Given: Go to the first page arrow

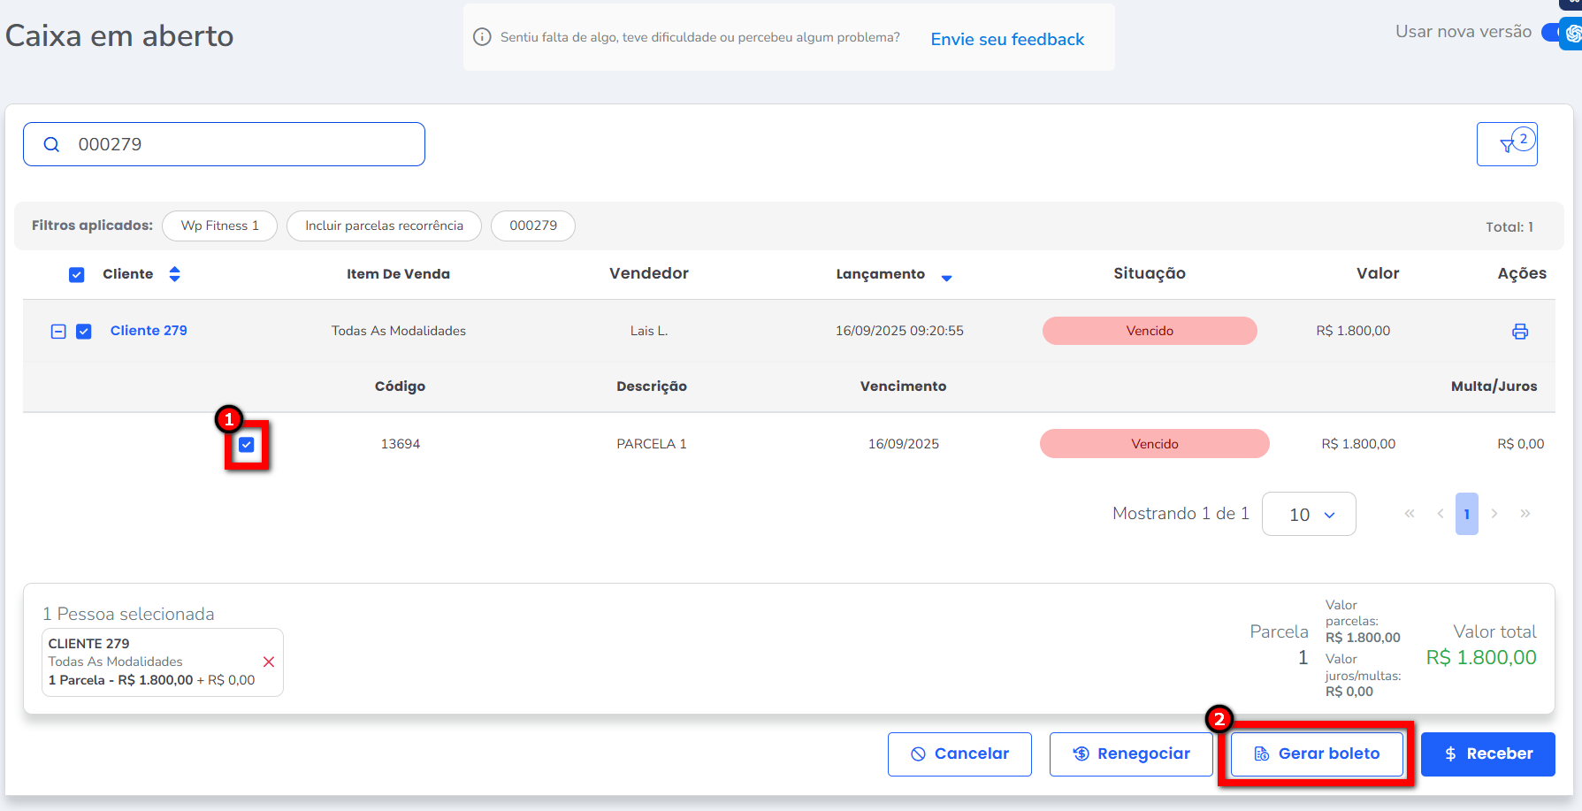Looking at the screenshot, I should pyautogui.click(x=1410, y=514).
